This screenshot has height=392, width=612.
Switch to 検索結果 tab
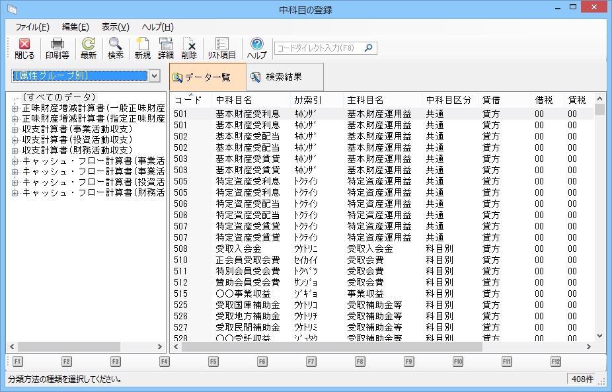click(284, 77)
